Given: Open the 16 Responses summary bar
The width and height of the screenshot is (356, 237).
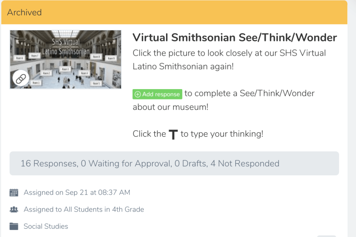Looking at the screenshot, I should 174,163.
